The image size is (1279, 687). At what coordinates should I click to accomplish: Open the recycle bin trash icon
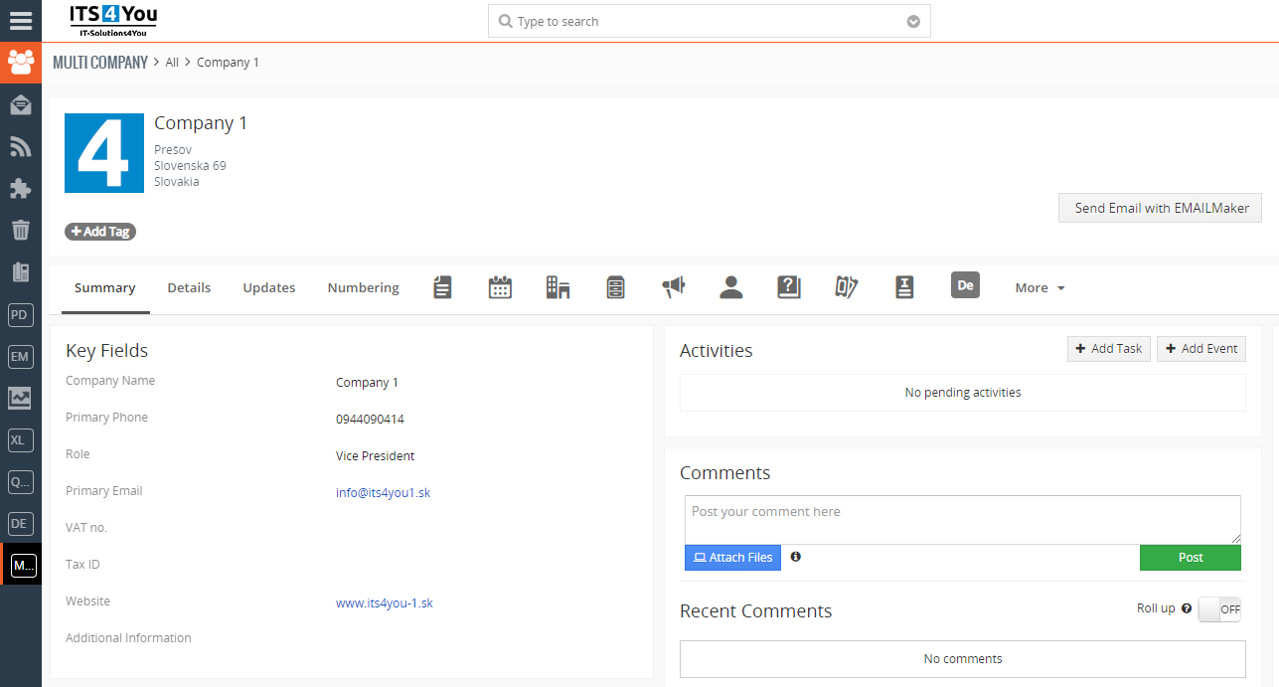tap(20, 231)
